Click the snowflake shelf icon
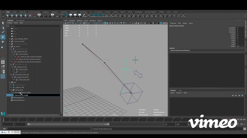Screen dimensions: 247x138 [30, 15]
